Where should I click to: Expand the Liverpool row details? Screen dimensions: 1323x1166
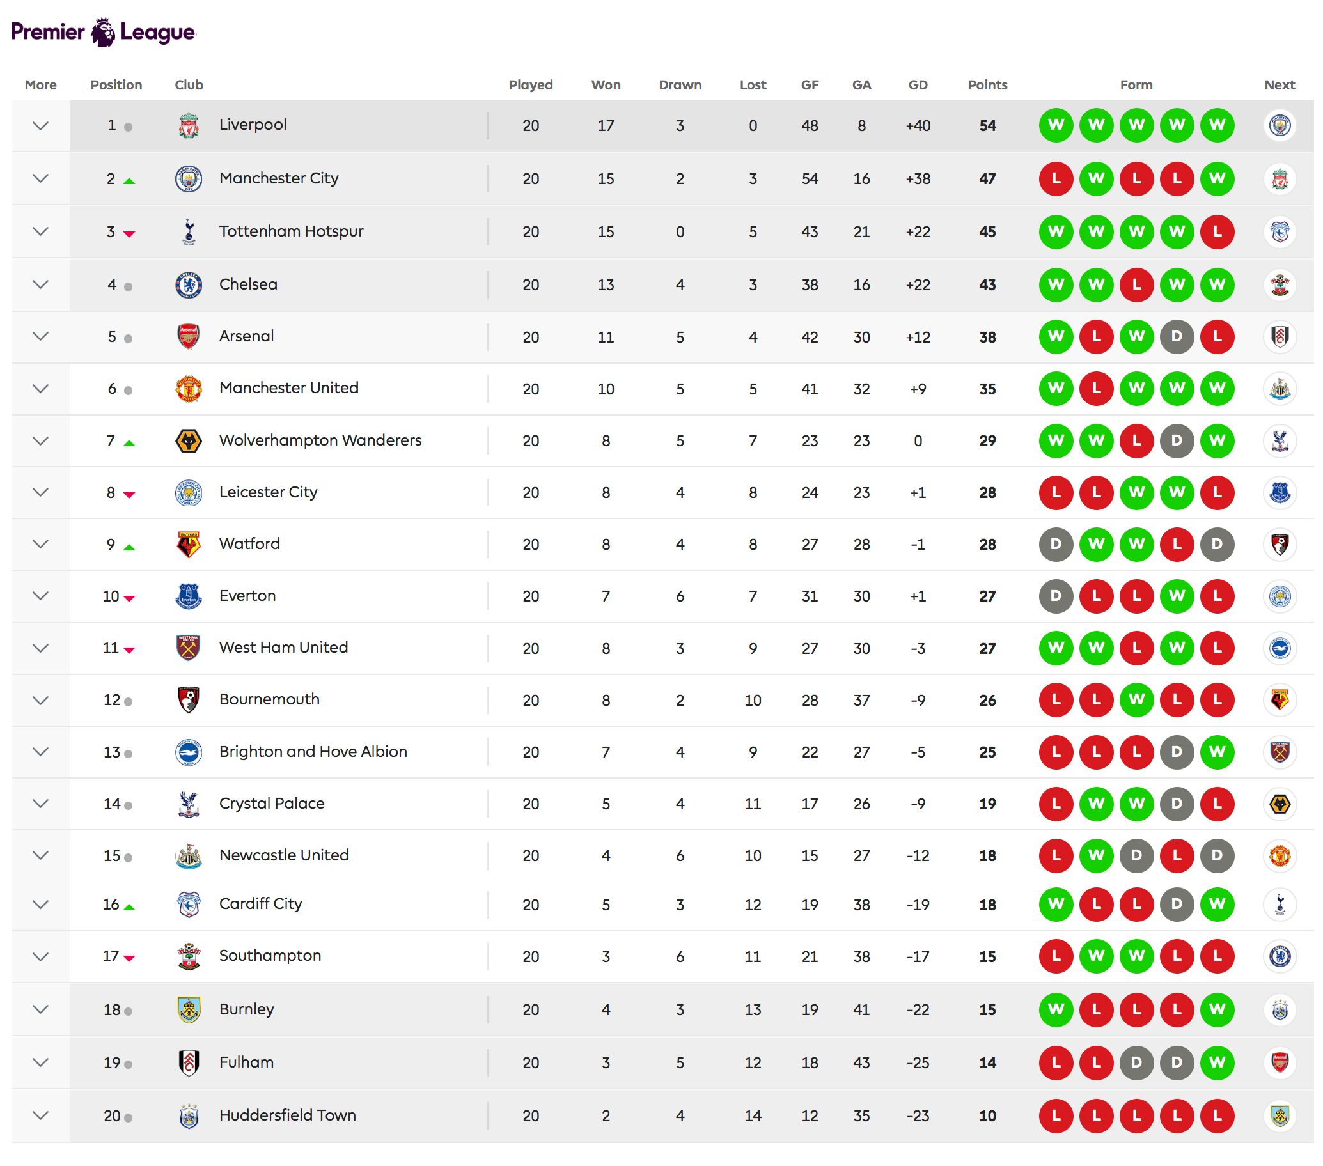[x=41, y=125]
